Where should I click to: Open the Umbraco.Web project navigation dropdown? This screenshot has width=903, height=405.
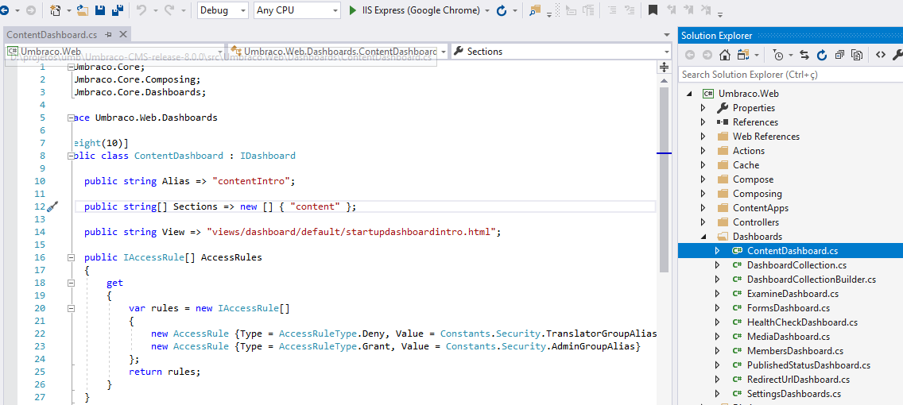114,51
